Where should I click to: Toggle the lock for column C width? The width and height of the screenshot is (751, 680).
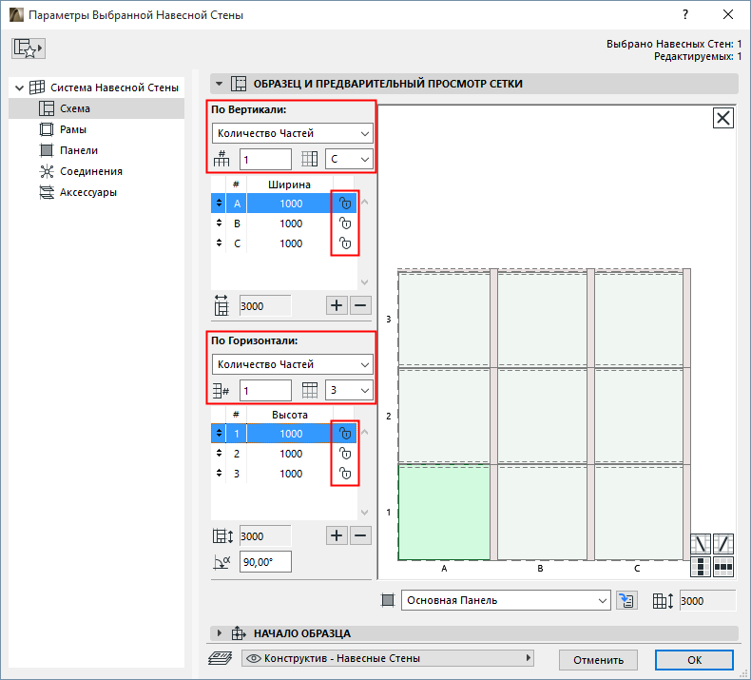[345, 243]
